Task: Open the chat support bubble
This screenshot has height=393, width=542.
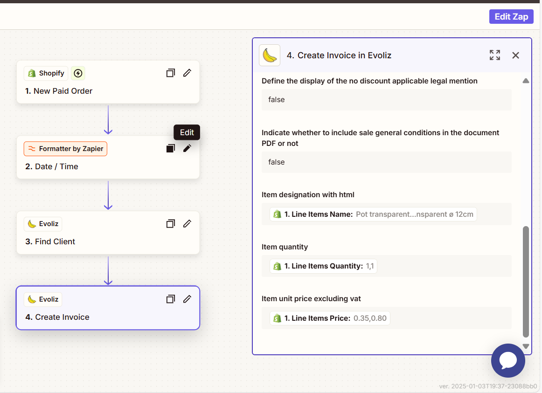Action: tap(508, 360)
